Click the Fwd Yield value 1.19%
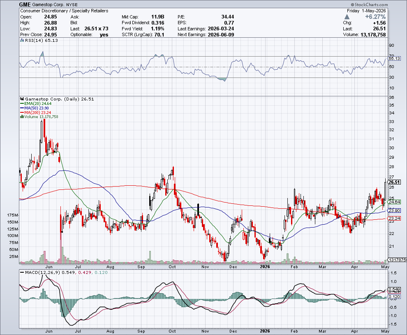 (x=157, y=29)
